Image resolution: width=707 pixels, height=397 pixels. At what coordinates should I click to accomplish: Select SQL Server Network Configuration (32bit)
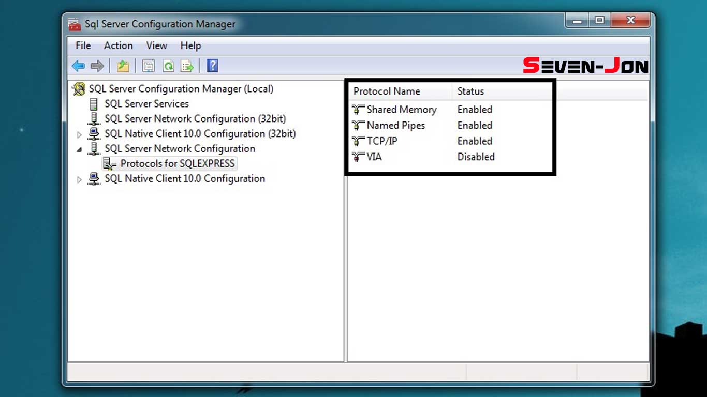tap(195, 119)
